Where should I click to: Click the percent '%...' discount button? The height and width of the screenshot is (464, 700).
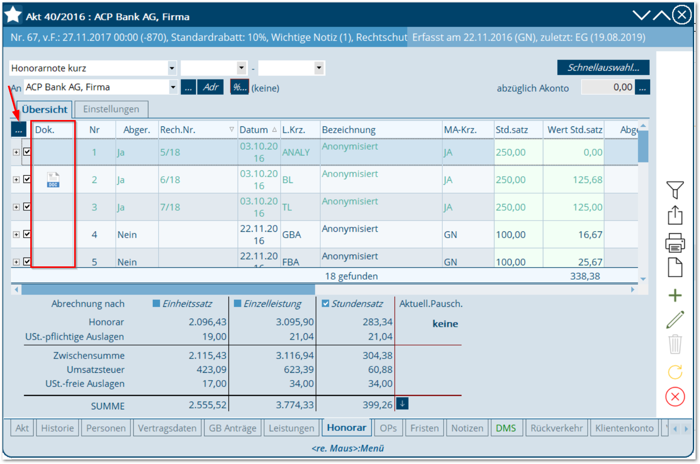[239, 87]
